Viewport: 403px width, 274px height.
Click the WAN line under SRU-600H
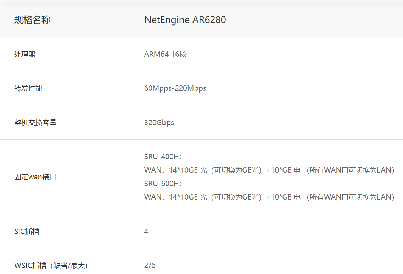click(269, 197)
